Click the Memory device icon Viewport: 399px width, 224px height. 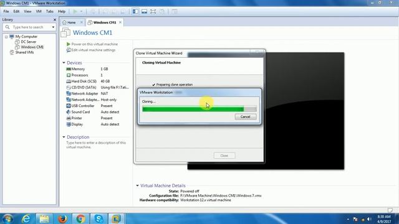point(69,69)
